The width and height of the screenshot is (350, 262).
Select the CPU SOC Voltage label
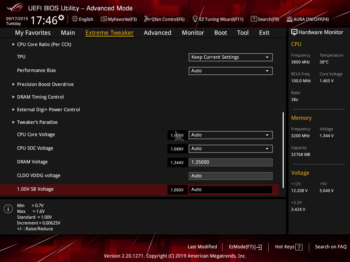tap(35, 148)
